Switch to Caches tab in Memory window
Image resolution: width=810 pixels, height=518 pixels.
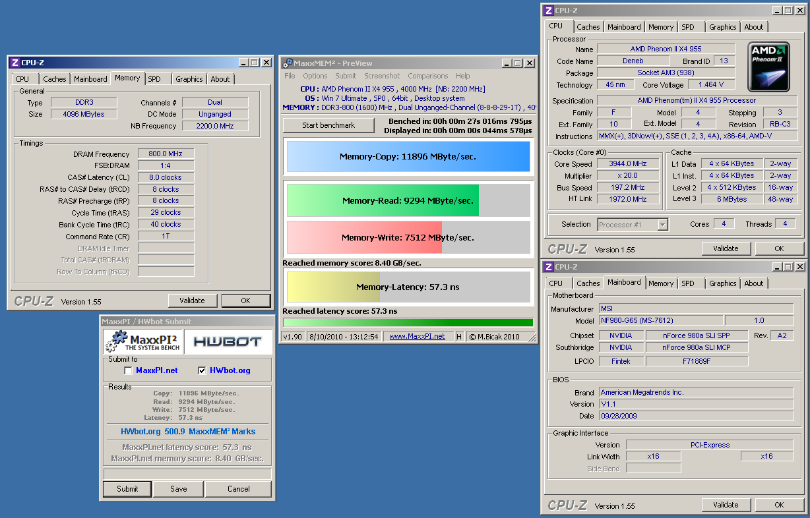[55, 79]
